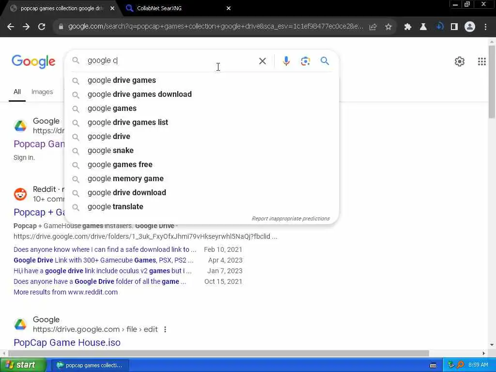Choose suggestion 'google games'
The height and width of the screenshot is (372, 496).
click(201, 108)
